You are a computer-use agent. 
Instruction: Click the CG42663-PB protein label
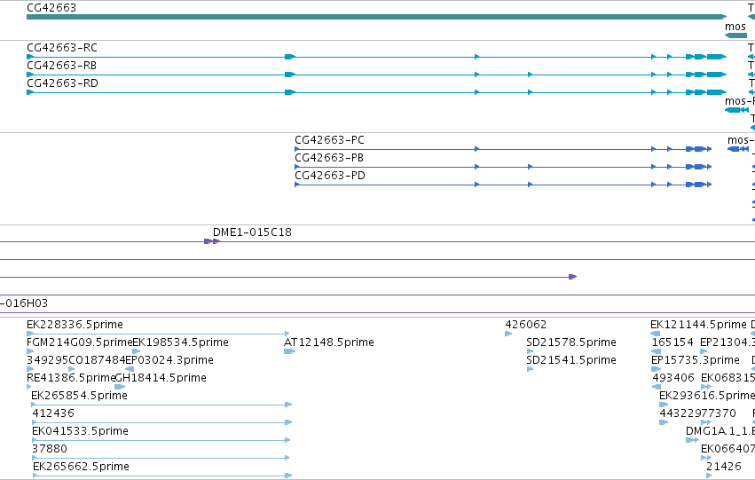(x=329, y=158)
